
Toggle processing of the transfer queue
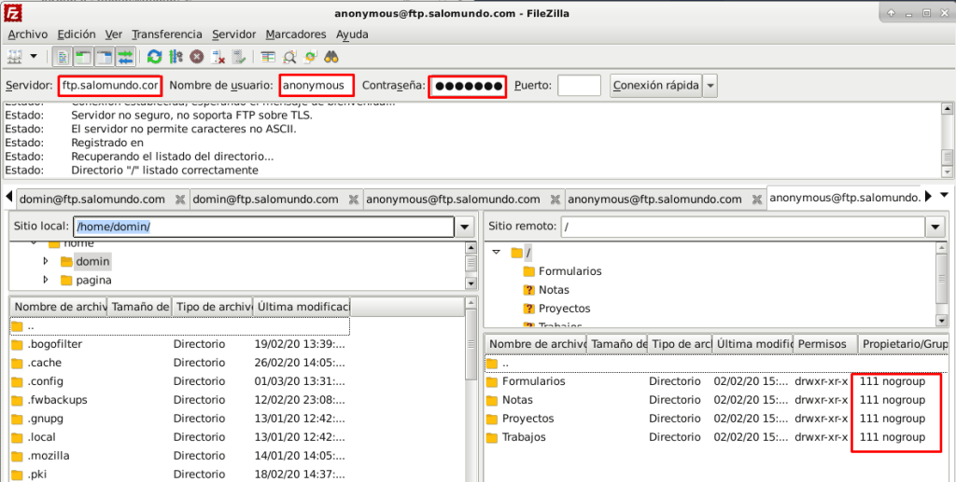(x=176, y=57)
